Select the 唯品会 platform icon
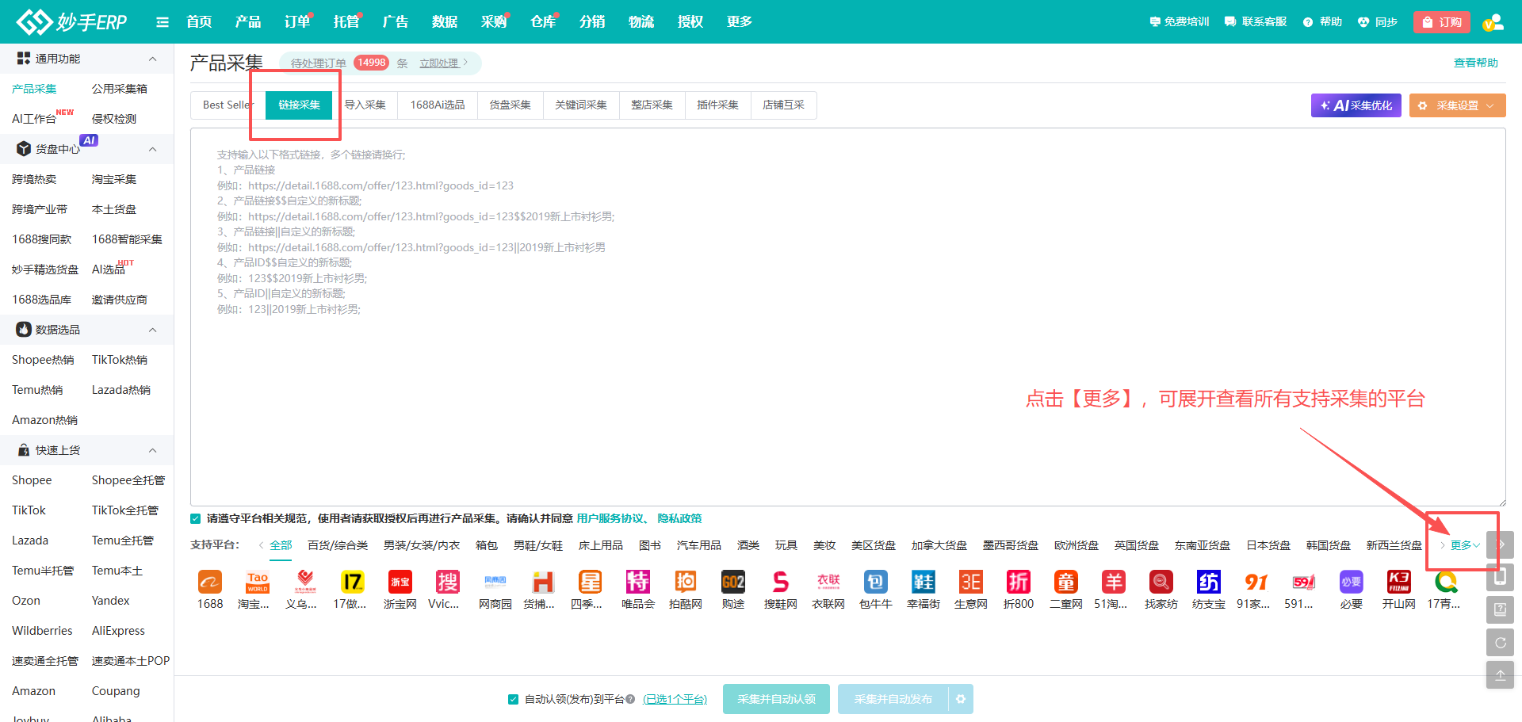Viewport: 1522px width, 722px height. [x=637, y=583]
